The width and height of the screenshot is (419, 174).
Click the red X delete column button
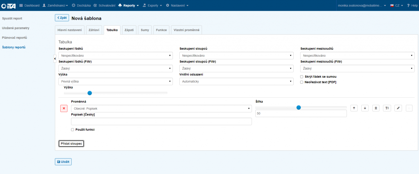tap(64, 108)
